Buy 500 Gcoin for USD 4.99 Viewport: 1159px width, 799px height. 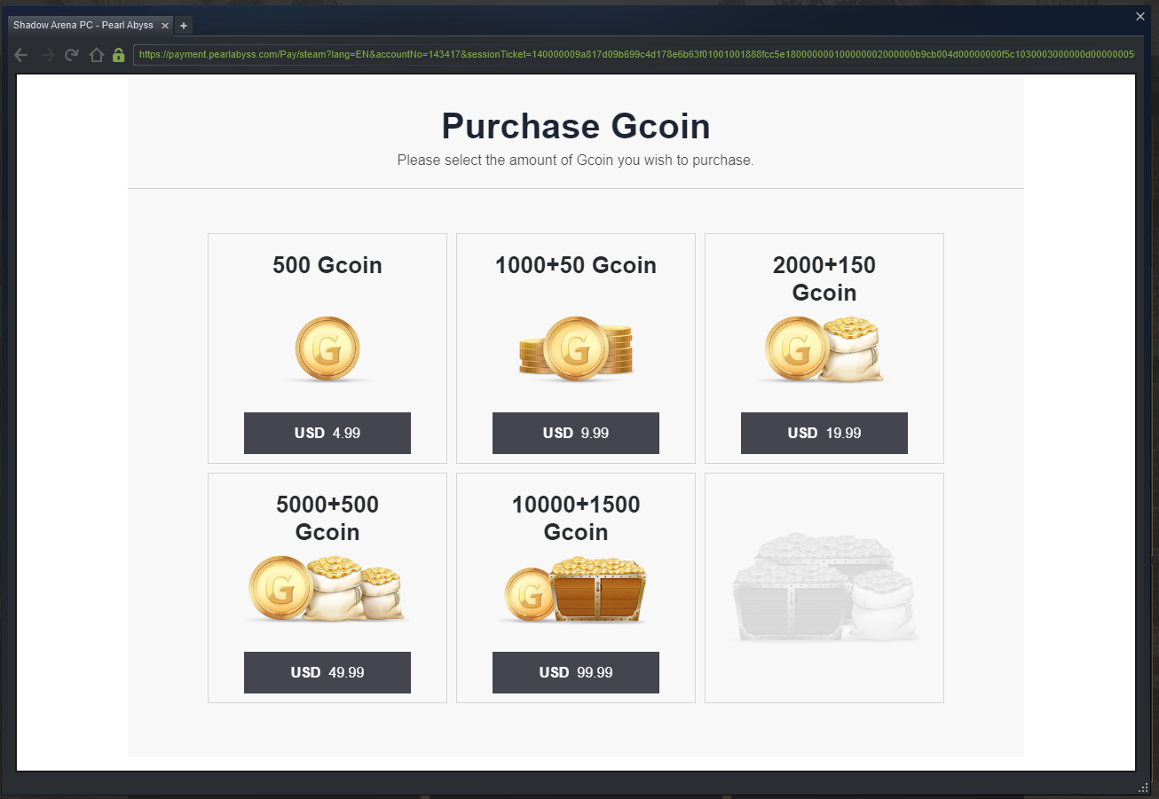pyautogui.click(x=327, y=433)
